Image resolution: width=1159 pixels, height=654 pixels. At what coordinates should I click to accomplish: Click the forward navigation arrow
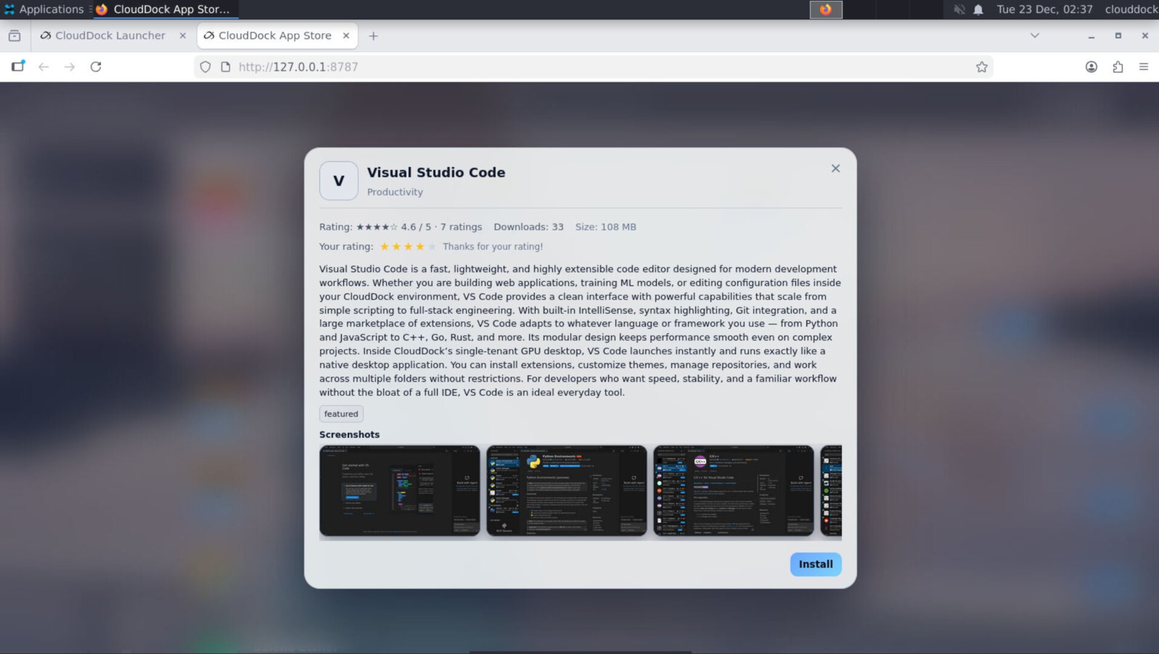click(69, 67)
